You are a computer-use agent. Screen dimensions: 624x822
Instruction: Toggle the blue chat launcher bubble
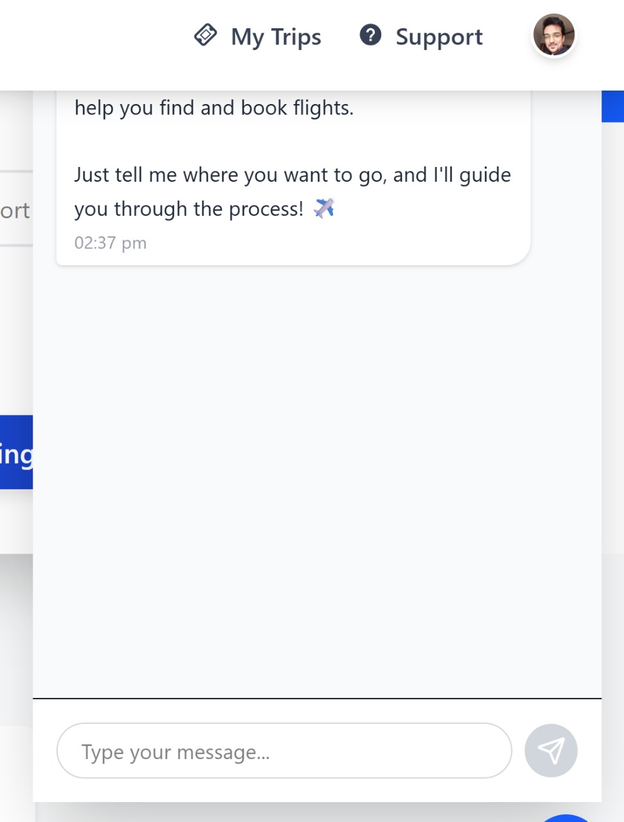tap(565, 818)
